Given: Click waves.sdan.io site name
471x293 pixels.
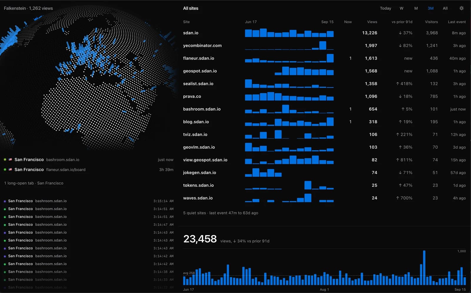Looking at the screenshot, I should pos(198,198).
